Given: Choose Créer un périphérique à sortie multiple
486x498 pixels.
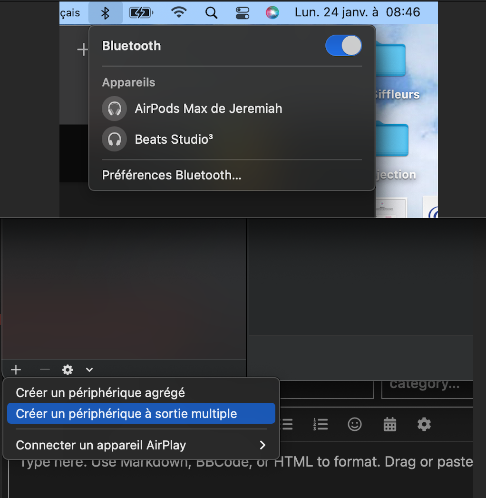Looking at the screenshot, I should [x=141, y=414].
